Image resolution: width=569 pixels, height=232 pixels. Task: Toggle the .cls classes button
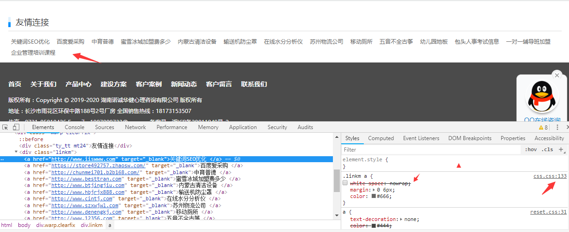[547, 149]
